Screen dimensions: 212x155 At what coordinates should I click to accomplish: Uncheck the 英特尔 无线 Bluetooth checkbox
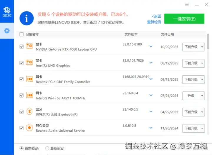pos(21,112)
